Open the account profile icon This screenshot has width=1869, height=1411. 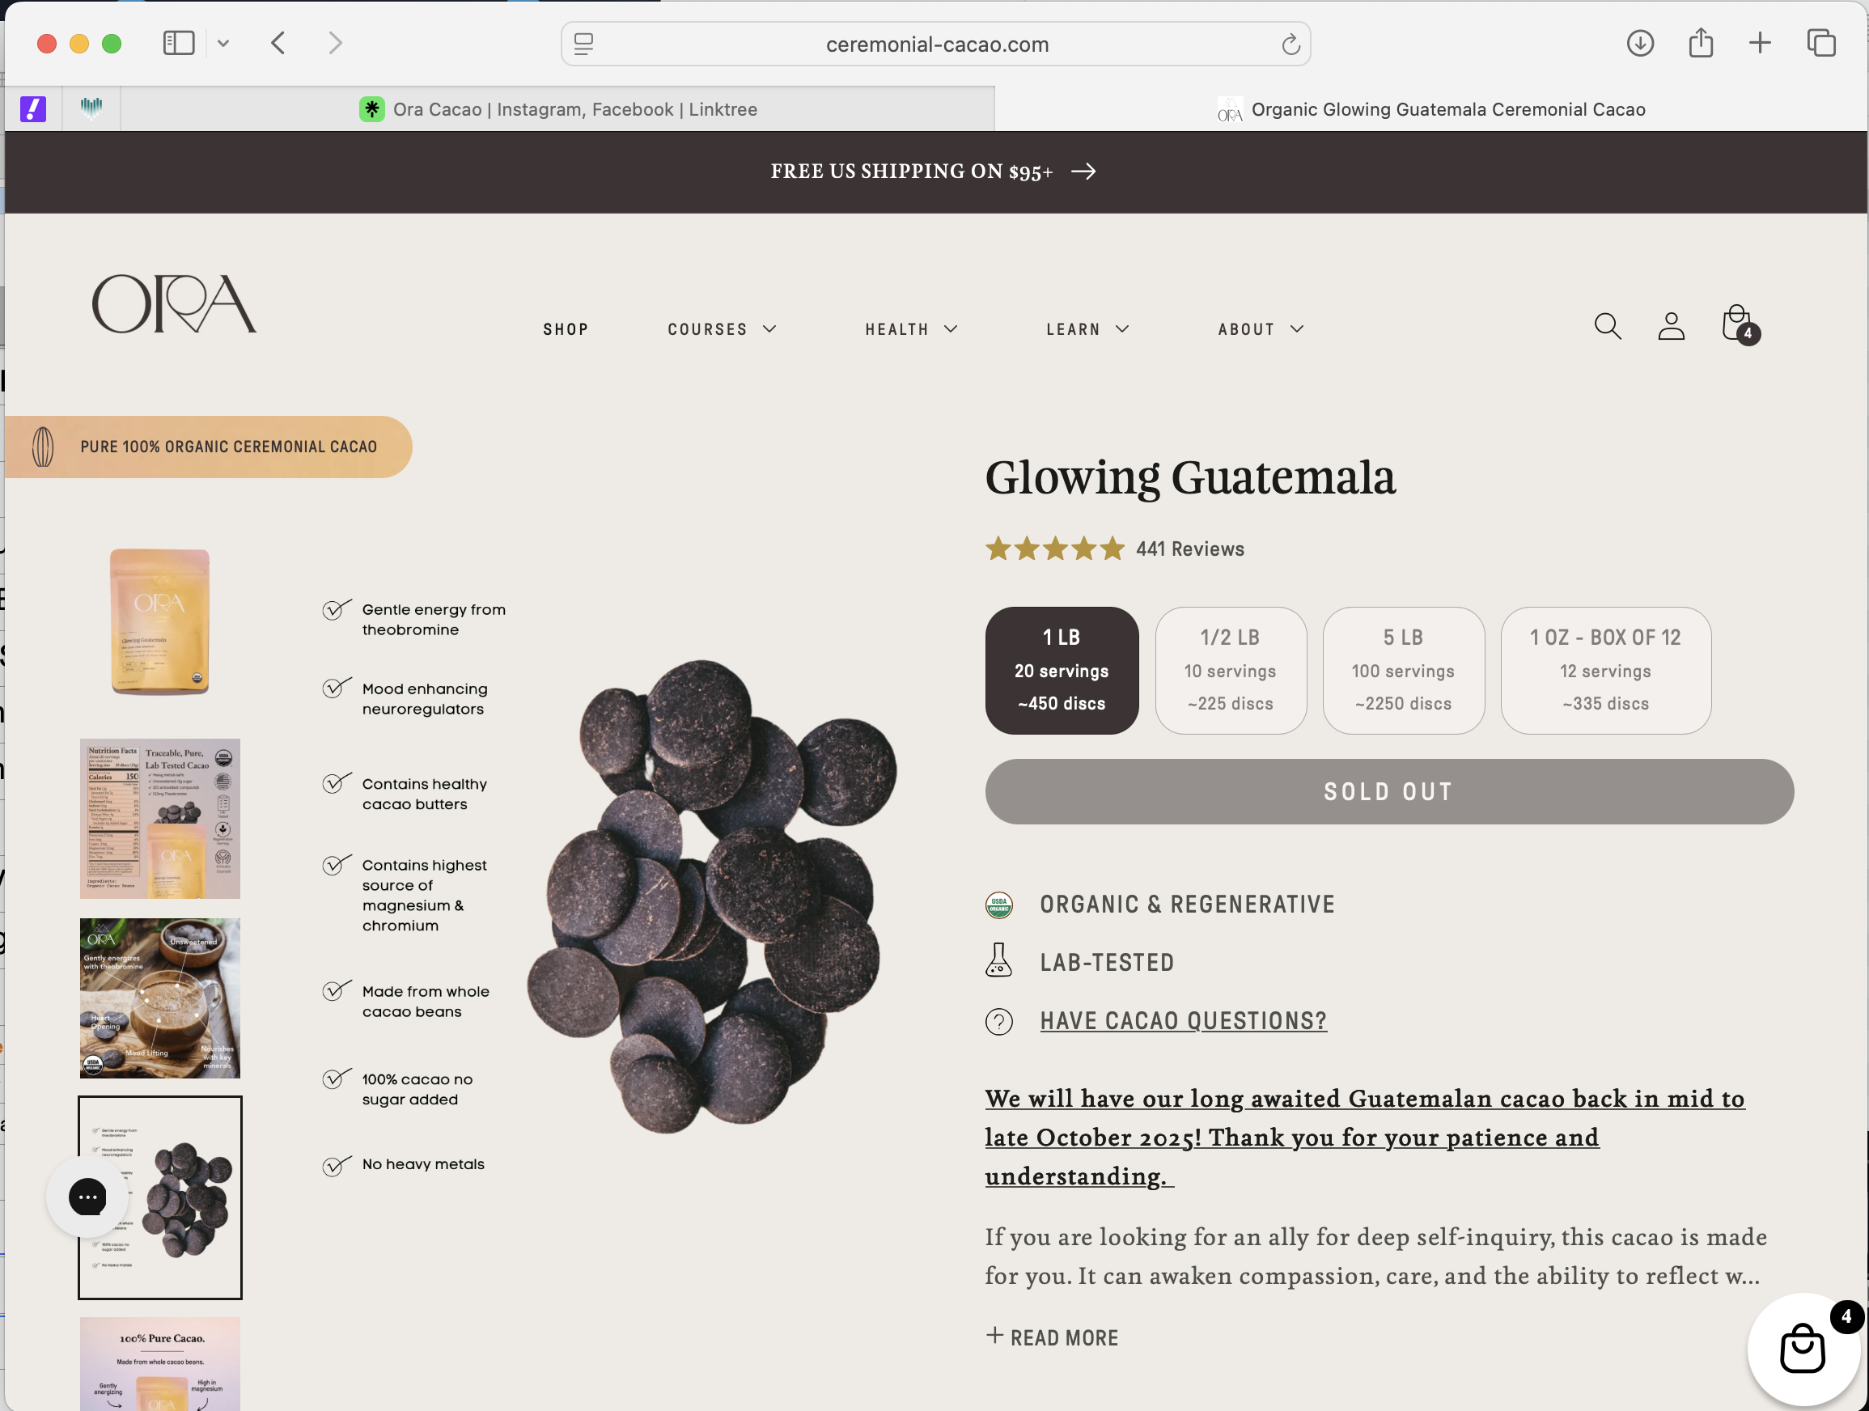(1671, 326)
